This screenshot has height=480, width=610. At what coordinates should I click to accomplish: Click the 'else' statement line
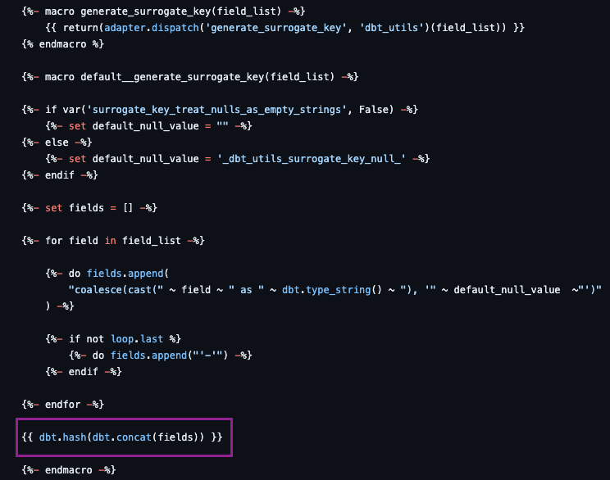pos(57,143)
